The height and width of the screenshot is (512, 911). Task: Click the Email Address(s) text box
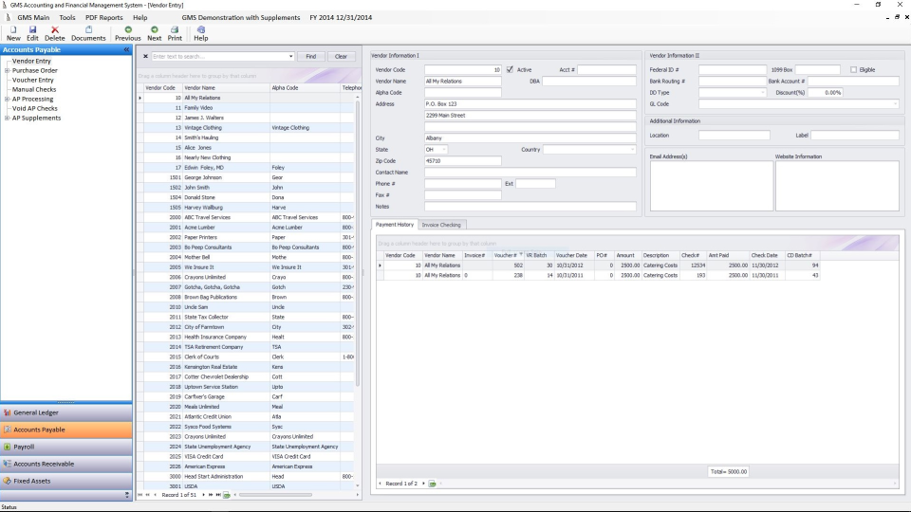(711, 186)
